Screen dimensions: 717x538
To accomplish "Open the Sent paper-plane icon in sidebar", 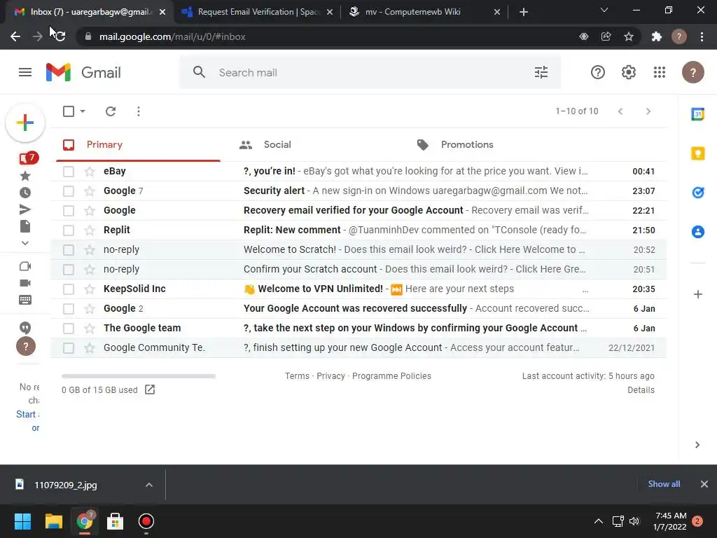I will click(25, 209).
